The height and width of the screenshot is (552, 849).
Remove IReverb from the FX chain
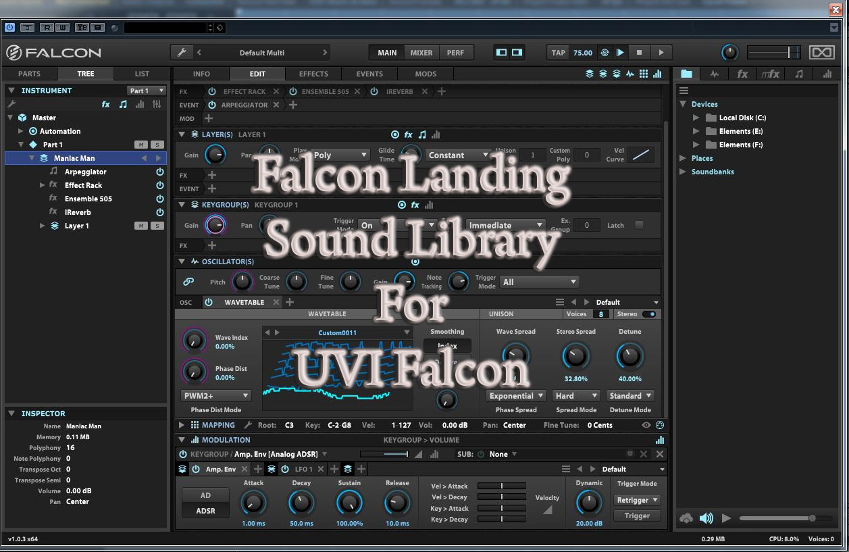[x=425, y=91]
